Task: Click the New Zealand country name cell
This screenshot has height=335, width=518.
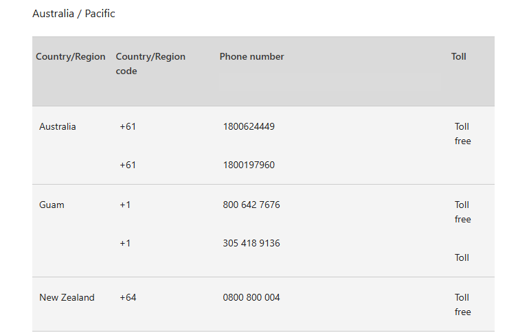Action: 67,298
